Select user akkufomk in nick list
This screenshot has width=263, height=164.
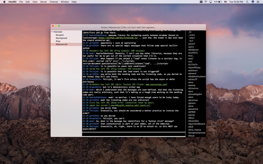[193, 109]
